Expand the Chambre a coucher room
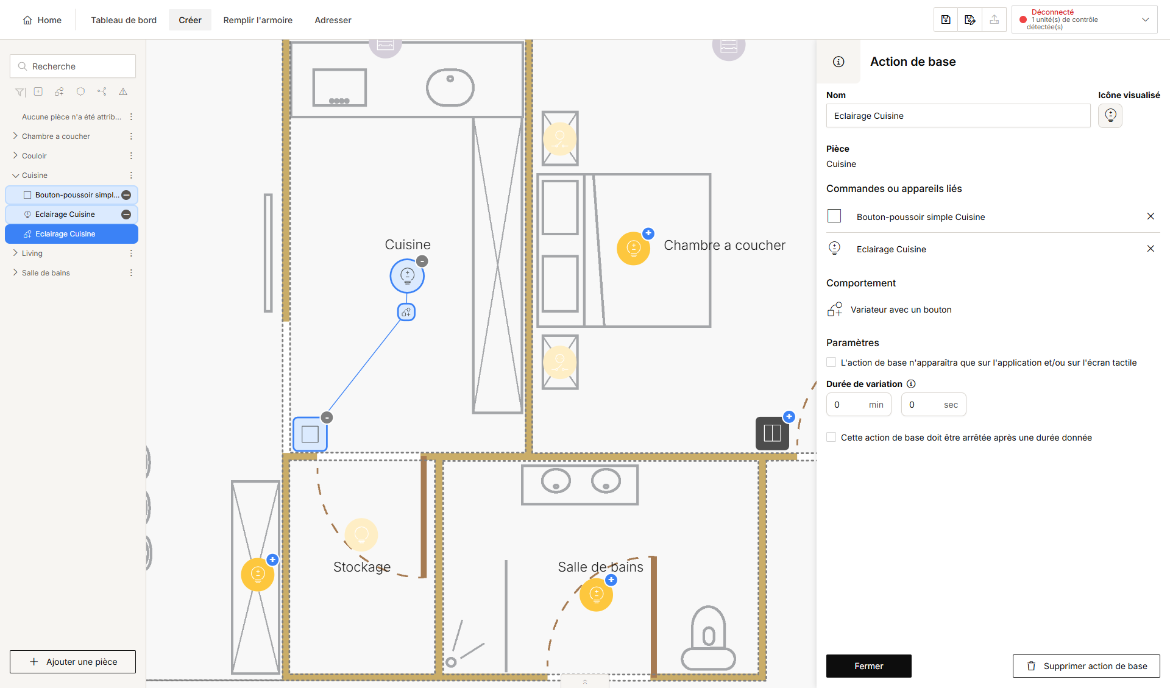The width and height of the screenshot is (1170, 688). (x=15, y=136)
